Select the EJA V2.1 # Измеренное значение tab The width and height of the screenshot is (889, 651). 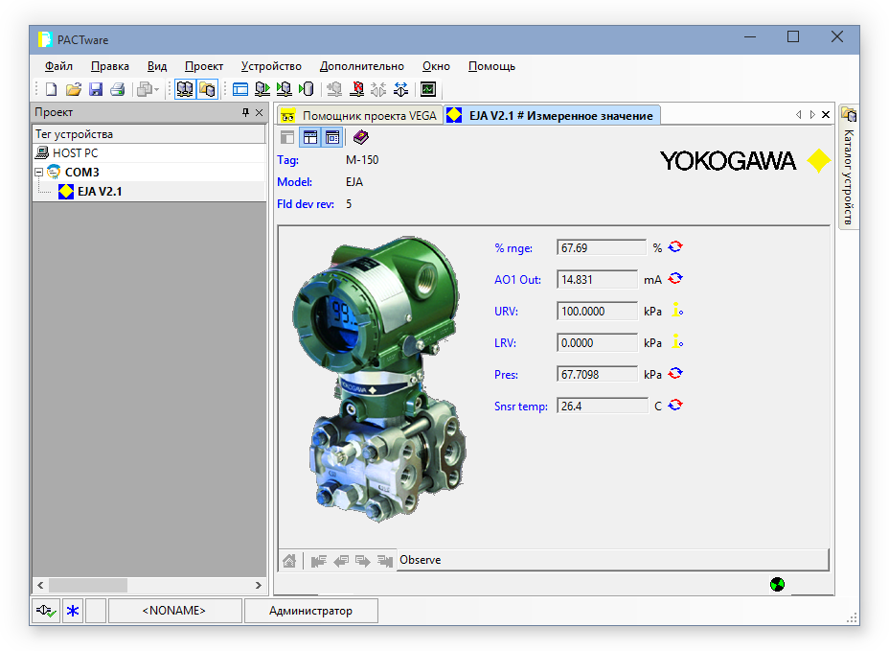pyautogui.click(x=551, y=115)
